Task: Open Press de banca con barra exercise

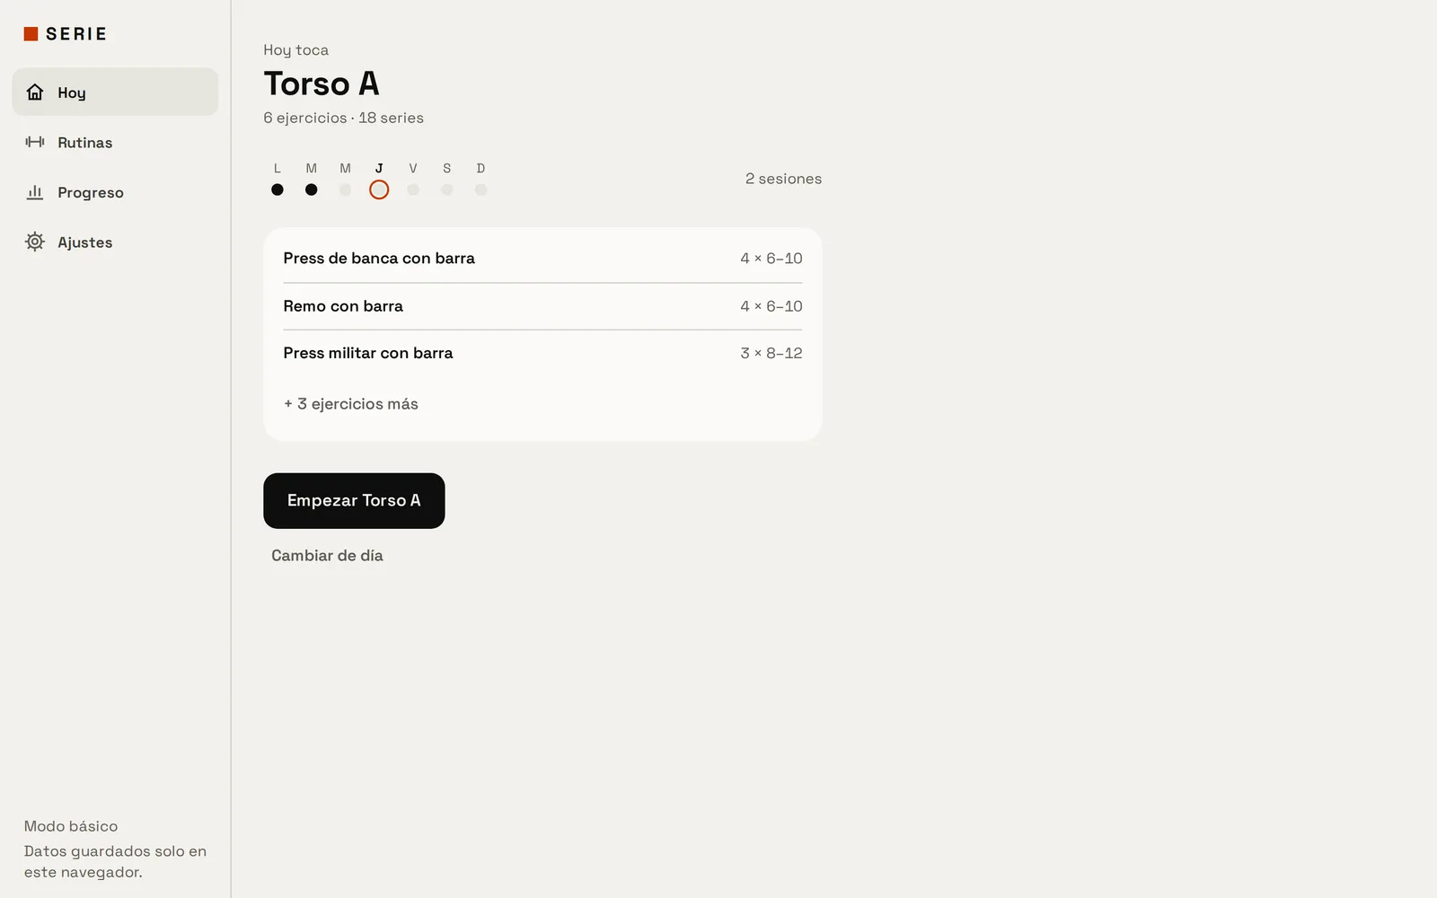Action: point(542,259)
